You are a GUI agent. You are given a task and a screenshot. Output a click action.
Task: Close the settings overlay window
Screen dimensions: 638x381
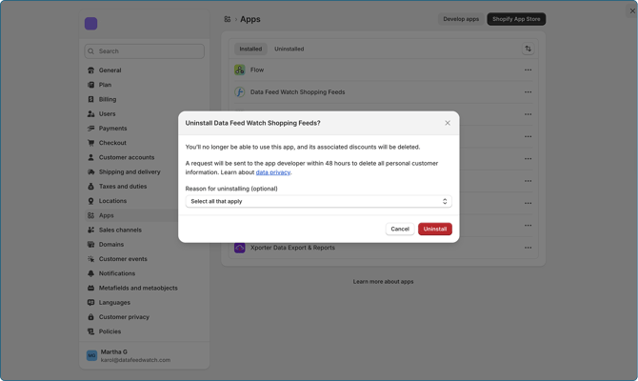[x=632, y=11]
